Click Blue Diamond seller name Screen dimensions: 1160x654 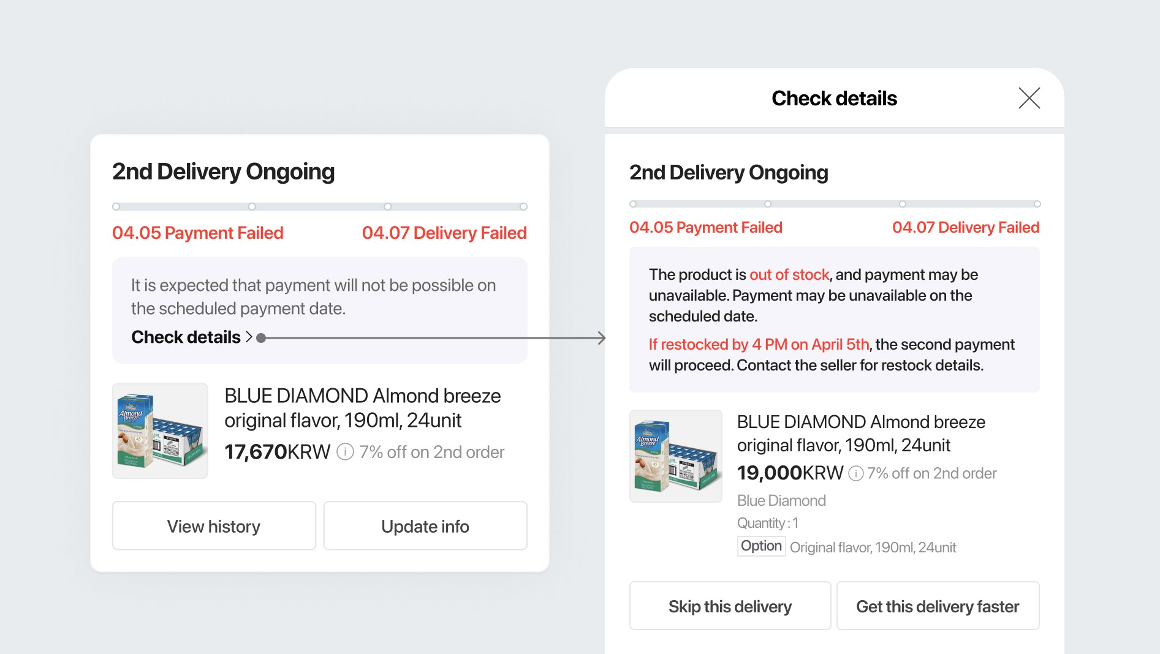781,500
